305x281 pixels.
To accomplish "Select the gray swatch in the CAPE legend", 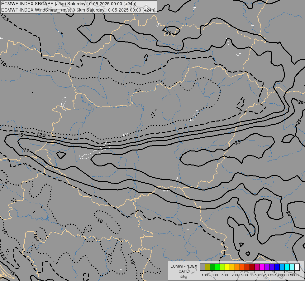I will 202,267.
